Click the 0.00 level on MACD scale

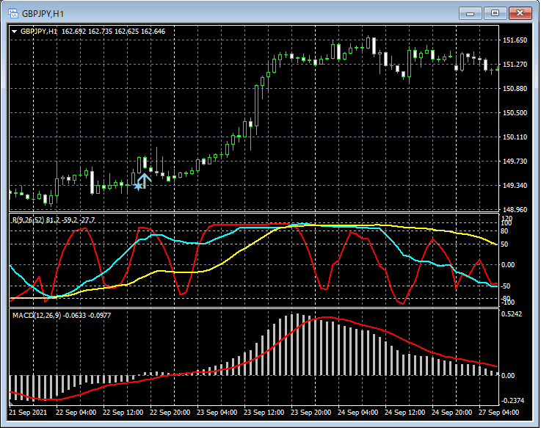click(x=508, y=376)
